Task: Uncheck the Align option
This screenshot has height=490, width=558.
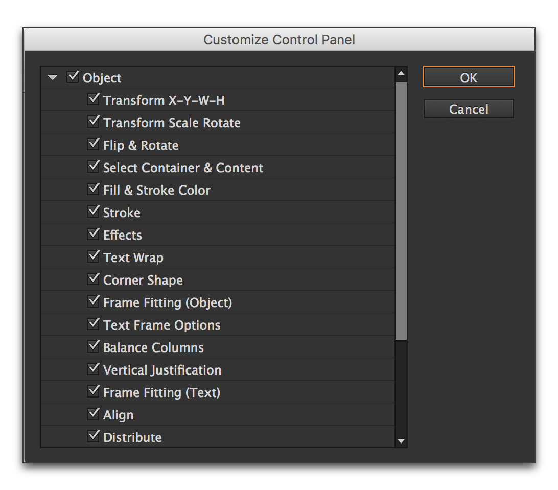Action: pyautogui.click(x=94, y=413)
